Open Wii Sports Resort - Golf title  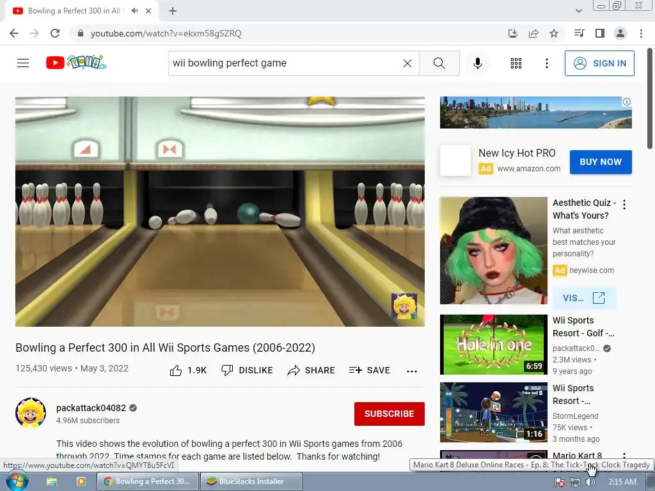point(583,327)
